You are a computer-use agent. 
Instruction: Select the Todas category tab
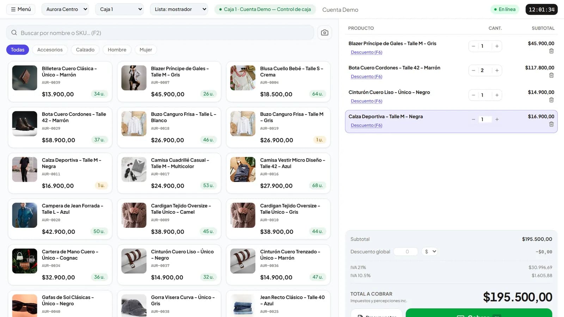[18, 50]
